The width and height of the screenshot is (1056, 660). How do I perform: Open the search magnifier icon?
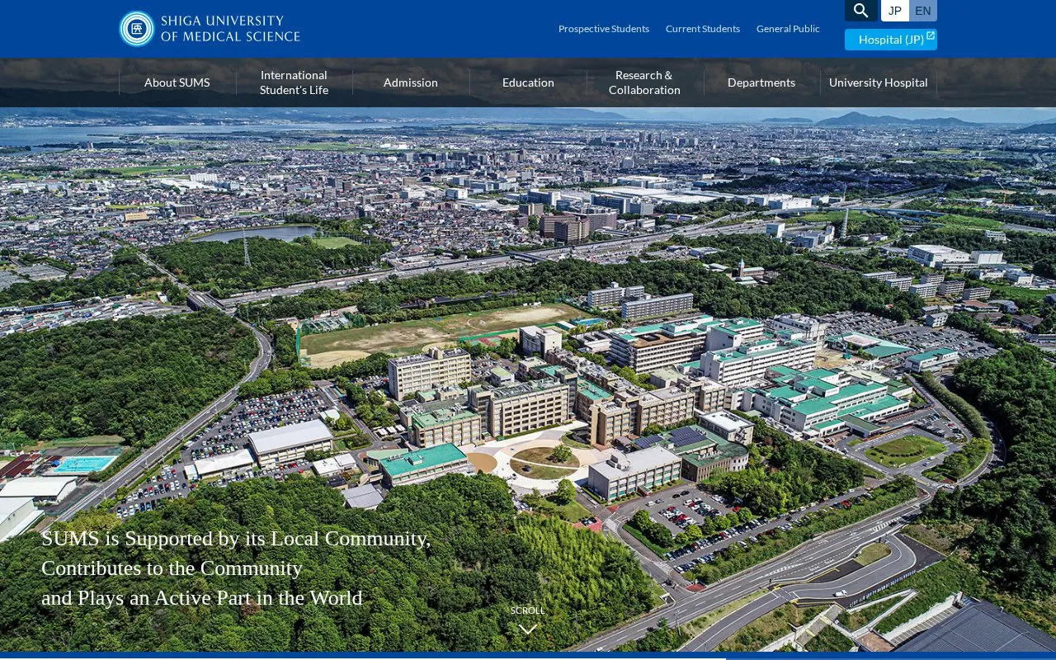[861, 11]
